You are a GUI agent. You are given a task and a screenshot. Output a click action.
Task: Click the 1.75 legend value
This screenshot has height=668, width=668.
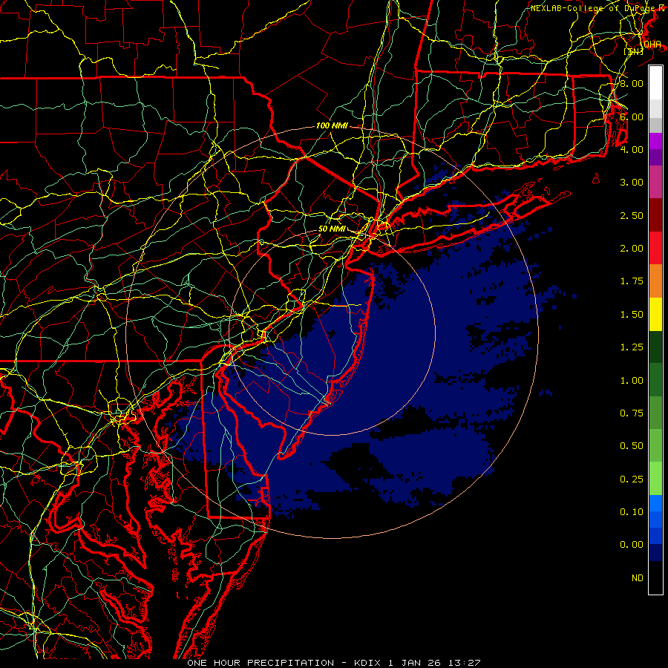point(632,281)
